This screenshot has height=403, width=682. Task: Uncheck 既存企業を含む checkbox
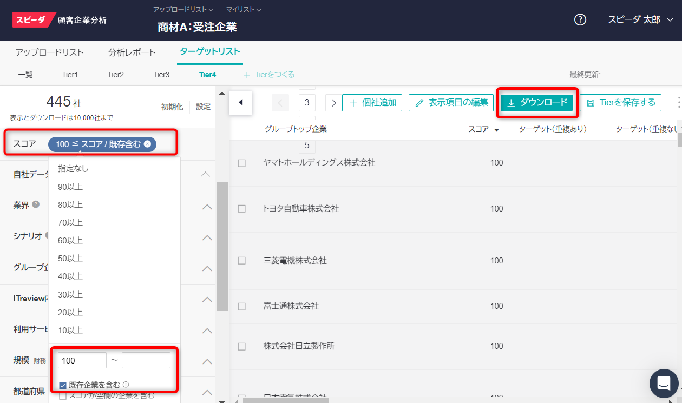63,386
